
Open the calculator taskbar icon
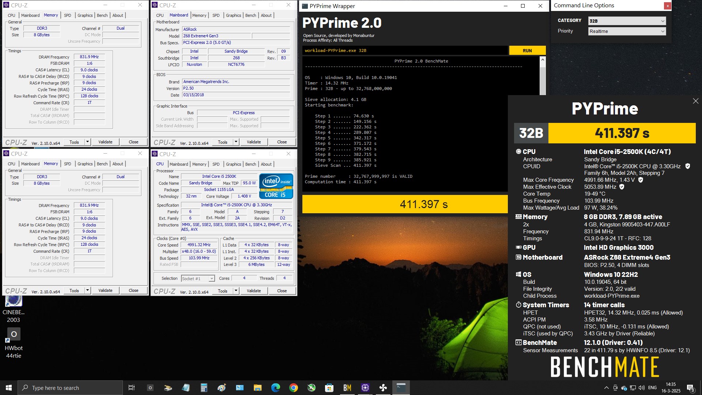204,388
